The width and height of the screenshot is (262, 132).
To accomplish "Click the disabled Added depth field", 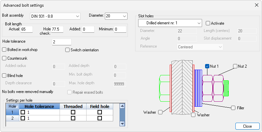I will [120, 67].
